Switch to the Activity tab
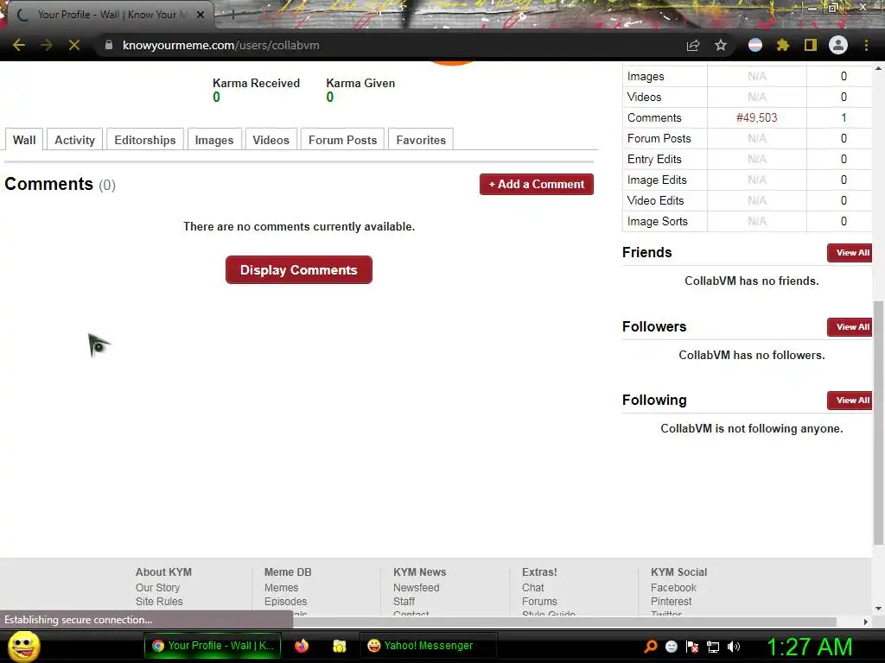The height and width of the screenshot is (663, 885). (74, 140)
